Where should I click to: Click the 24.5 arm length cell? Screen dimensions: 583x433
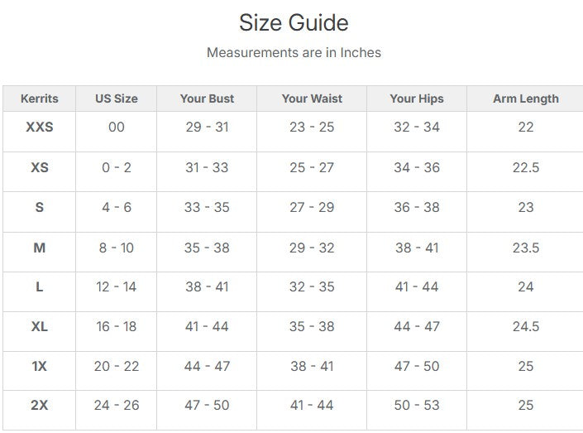tap(526, 326)
